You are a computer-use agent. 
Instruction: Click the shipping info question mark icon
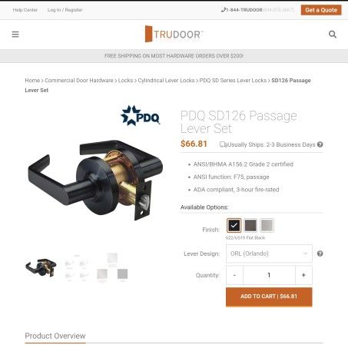pyautogui.click(x=320, y=144)
